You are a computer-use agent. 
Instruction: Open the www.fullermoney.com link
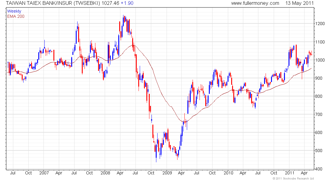point(255,3)
